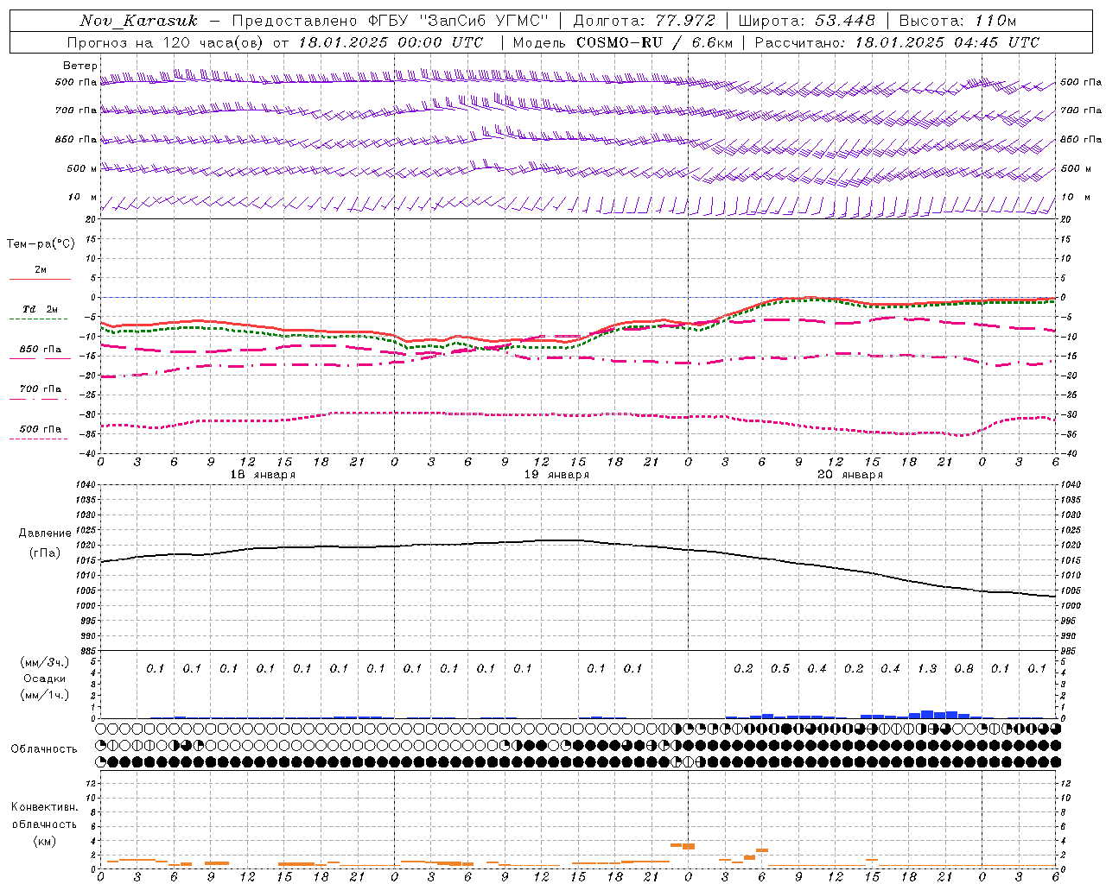The image size is (1106, 884).
Task: Click the solid line sample under '2м' legend
Action: (x=40, y=279)
